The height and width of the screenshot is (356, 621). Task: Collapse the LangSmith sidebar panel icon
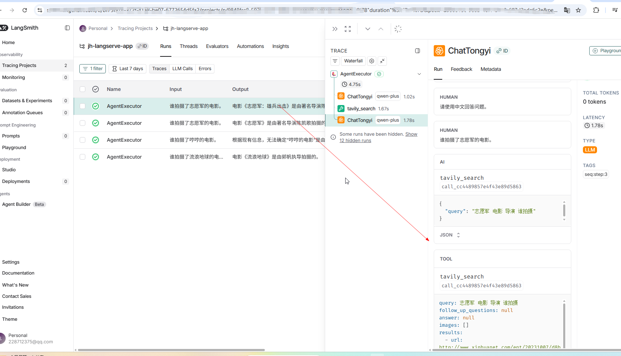click(x=67, y=28)
